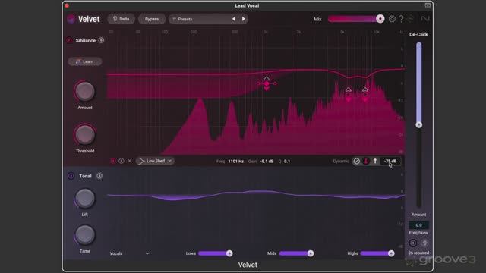The width and height of the screenshot is (486, 273).
Task: Adjust the Lows slider handle
Action: click(x=229, y=253)
